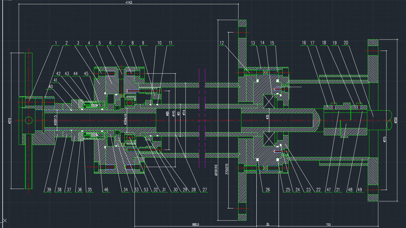Select the ø35H6/j5 fit dimension text
The width and height of the screenshot is (406, 228).
[x=126, y=119]
